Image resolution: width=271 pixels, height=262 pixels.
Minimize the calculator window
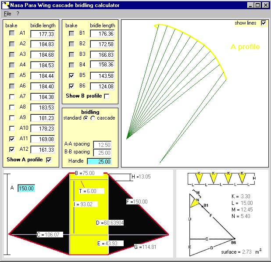pos(250,5)
